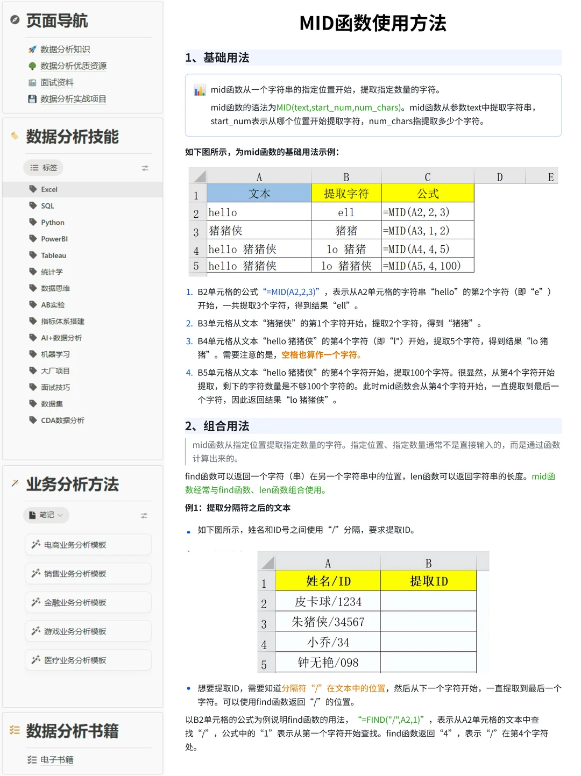Screen dimensions: 581x776
Task: Click the sparkle icon on 游戏业务分析模板
Action: pos(37,630)
